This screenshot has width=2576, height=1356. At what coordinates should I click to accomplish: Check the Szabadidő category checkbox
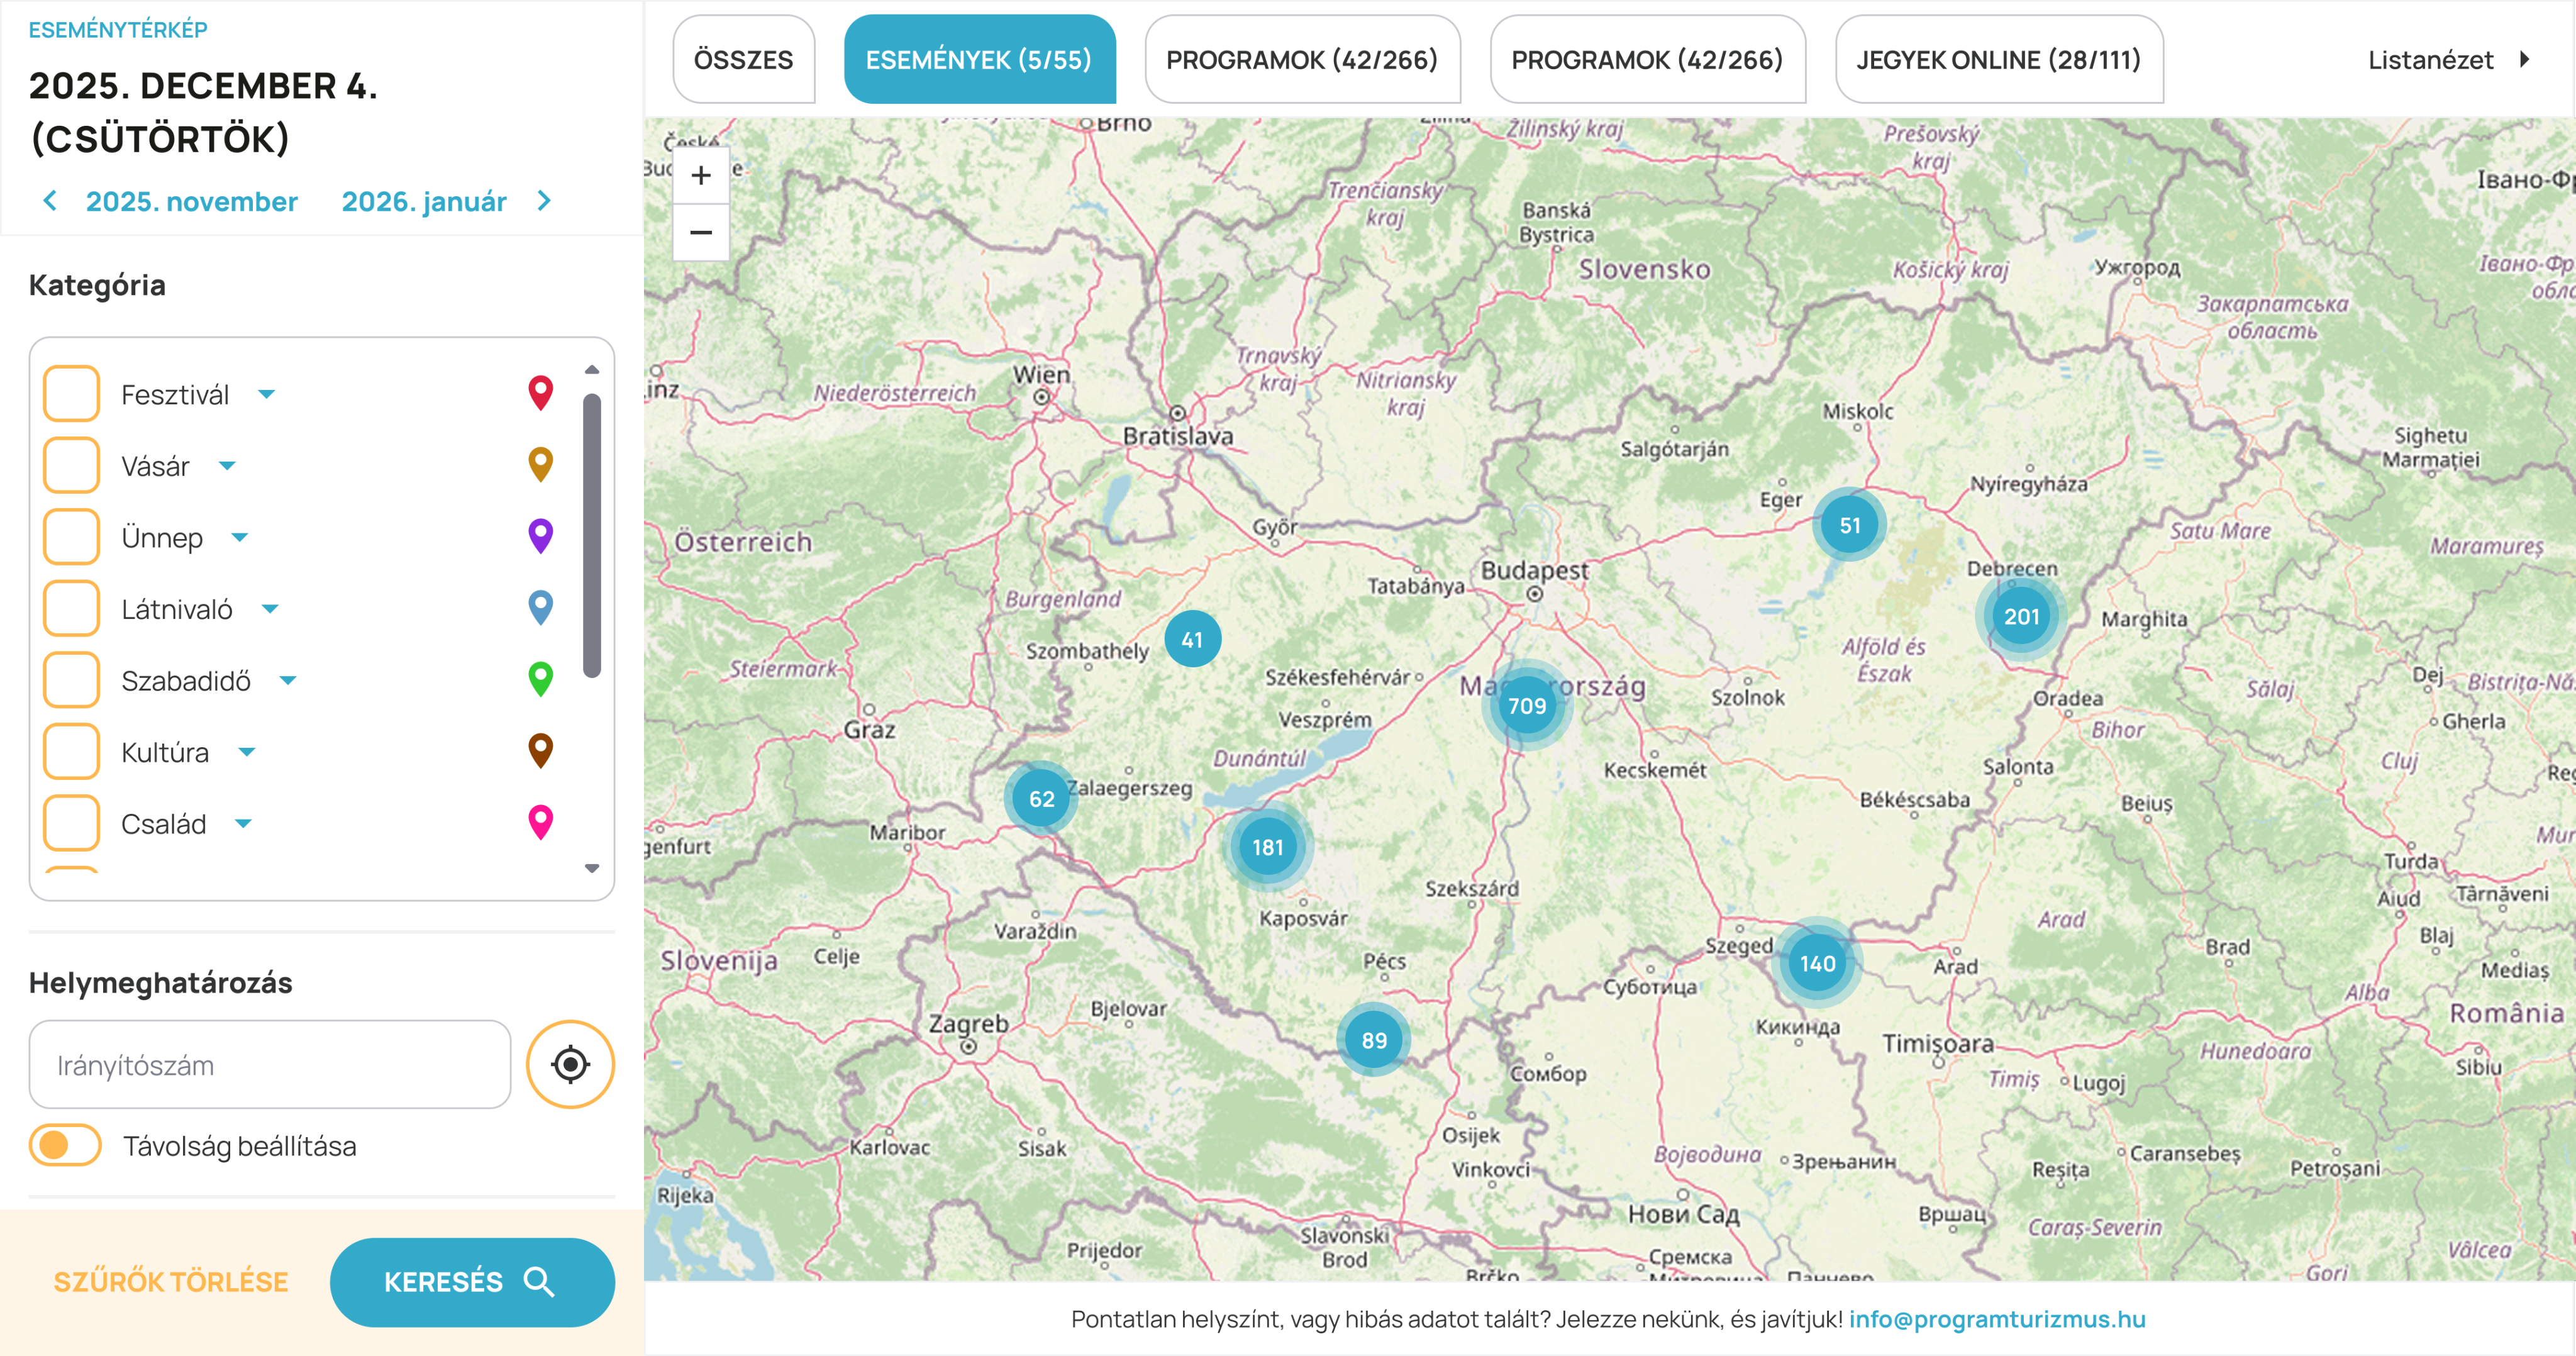[72, 680]
